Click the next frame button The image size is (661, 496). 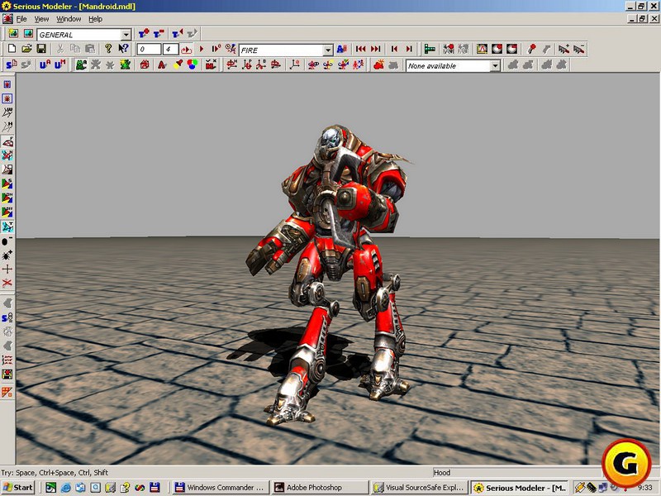pos(409,50)
